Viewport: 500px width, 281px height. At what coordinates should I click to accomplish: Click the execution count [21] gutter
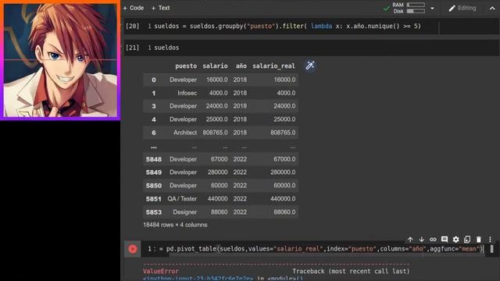pyautogui.click(x=132, y=48)
